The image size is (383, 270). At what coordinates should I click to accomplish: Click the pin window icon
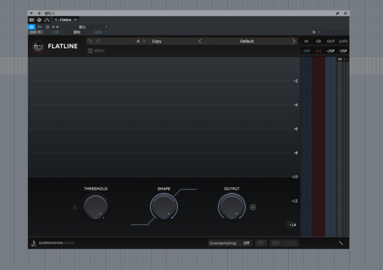[x=337, y=13]
